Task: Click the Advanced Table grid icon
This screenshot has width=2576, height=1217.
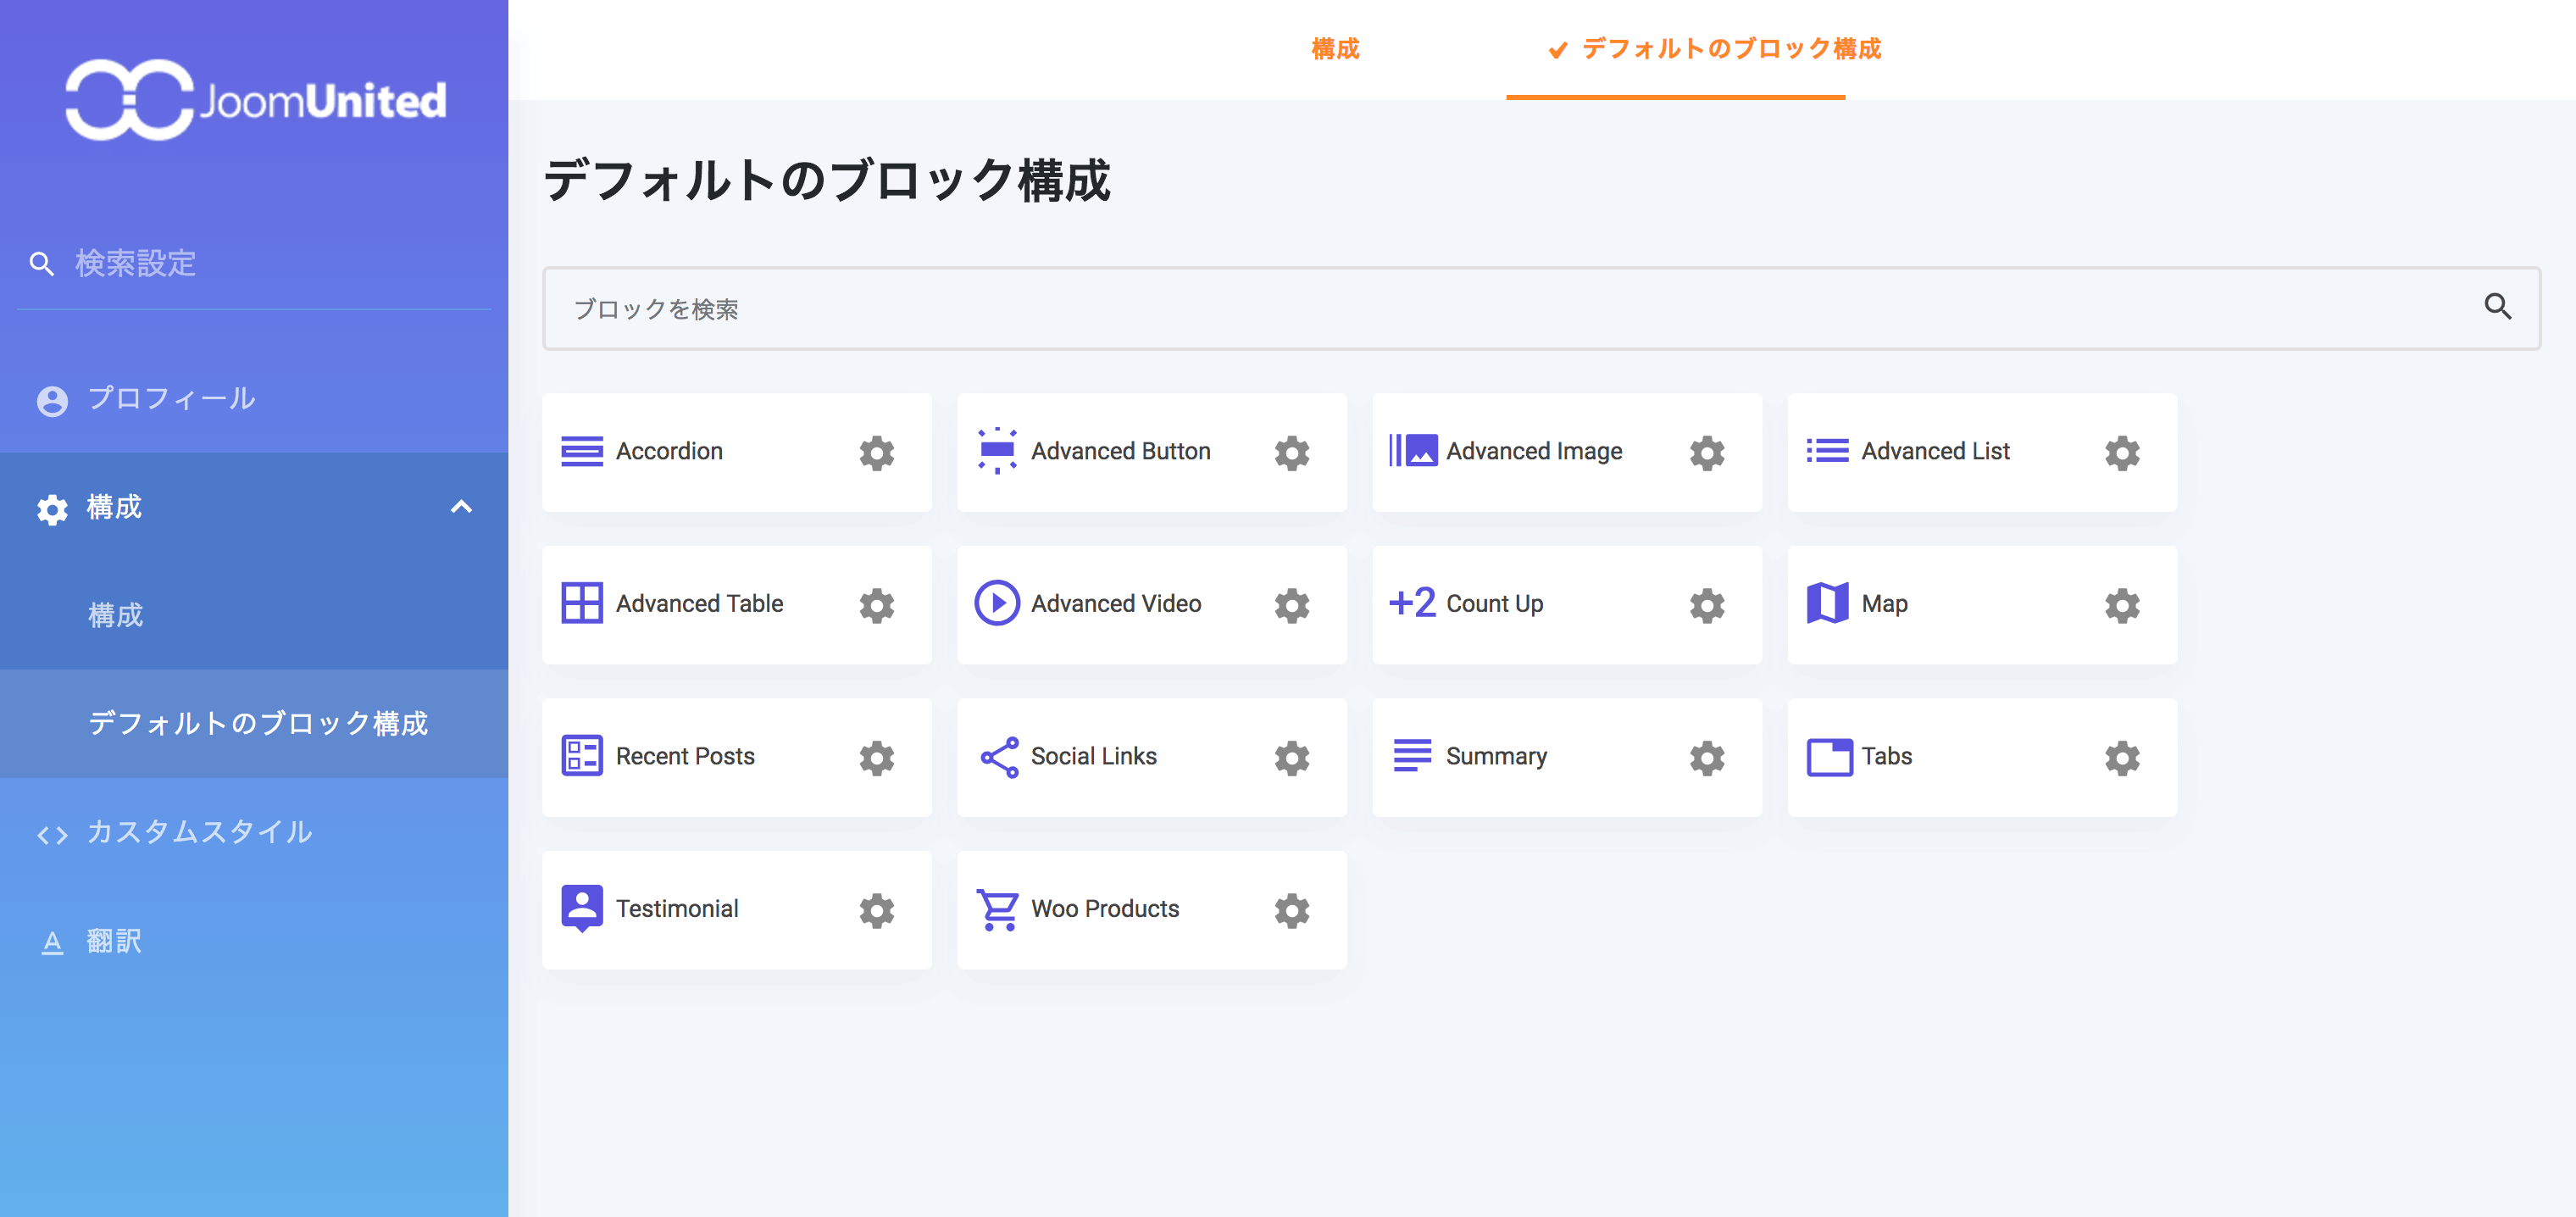Action: [582, 603]
